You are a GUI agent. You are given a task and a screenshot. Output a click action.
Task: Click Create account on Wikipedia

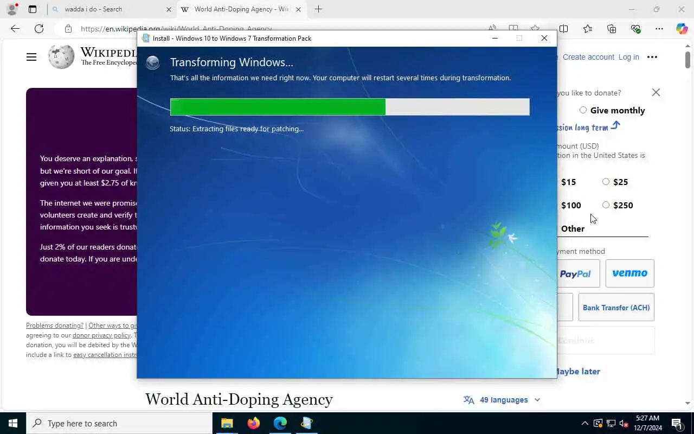(x=588, y=57)
